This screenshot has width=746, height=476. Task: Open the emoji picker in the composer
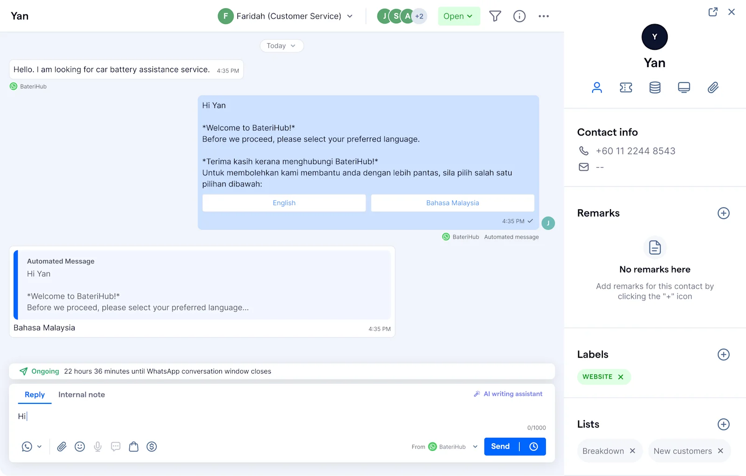tap(80, 447)
